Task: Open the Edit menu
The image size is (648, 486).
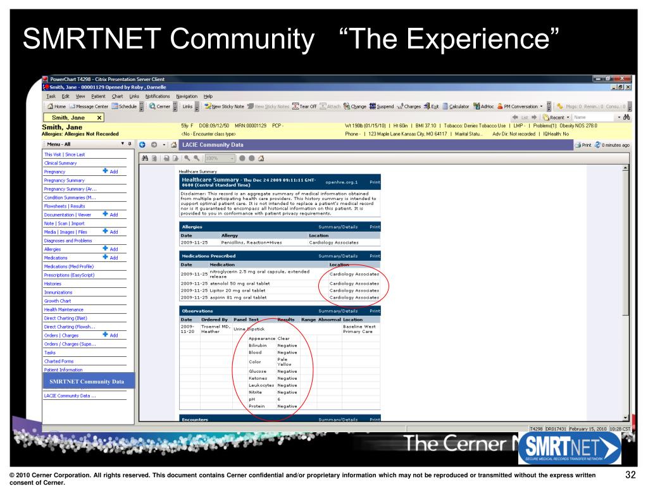Action: point(65,96)
